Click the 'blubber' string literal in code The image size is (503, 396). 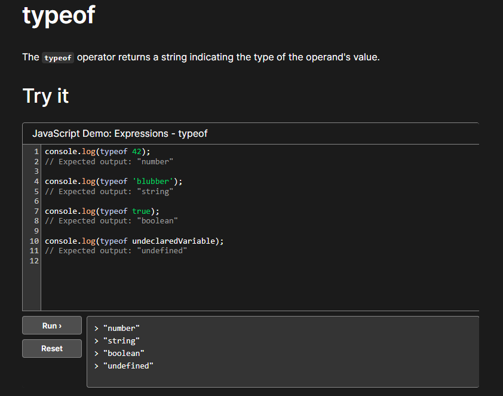(154, 182)
